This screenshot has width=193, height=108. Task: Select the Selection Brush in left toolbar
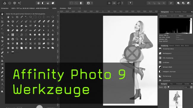[2, 26]
